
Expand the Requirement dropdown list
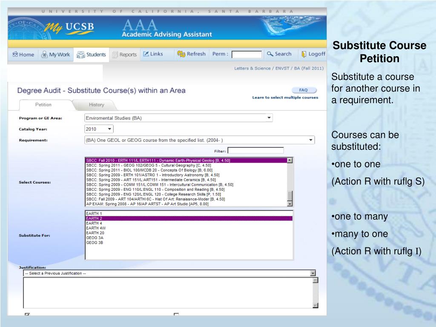coord(311,140)
